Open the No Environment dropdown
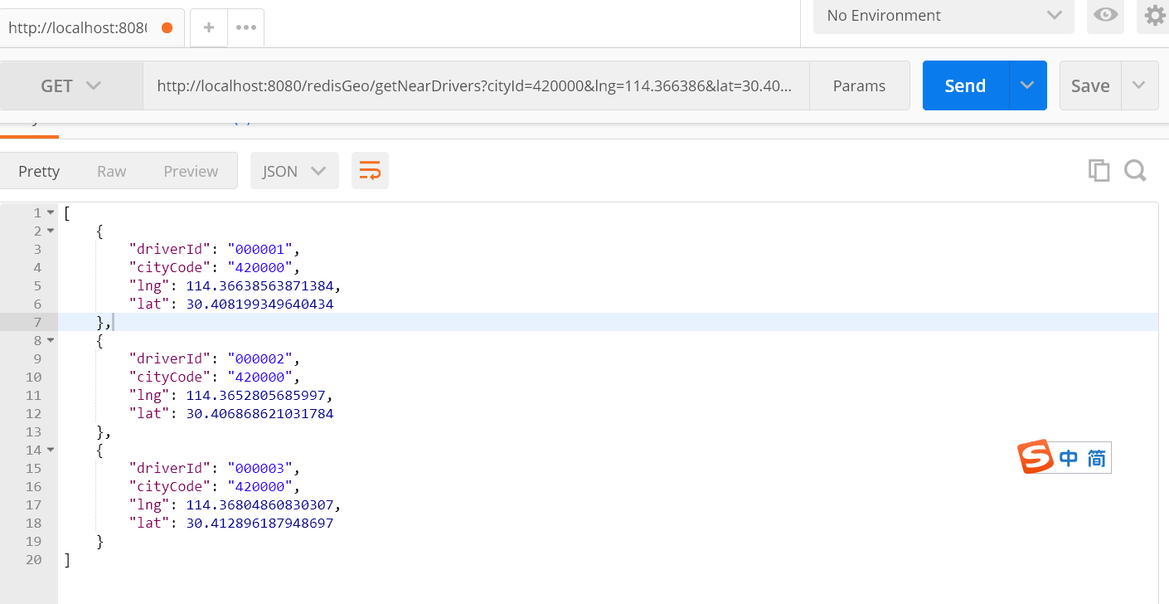The width and height of the screenshot is (1169, 604). point(943,16)
